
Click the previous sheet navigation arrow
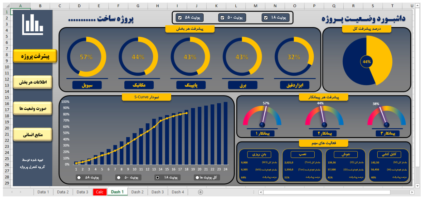pos(12,192)
